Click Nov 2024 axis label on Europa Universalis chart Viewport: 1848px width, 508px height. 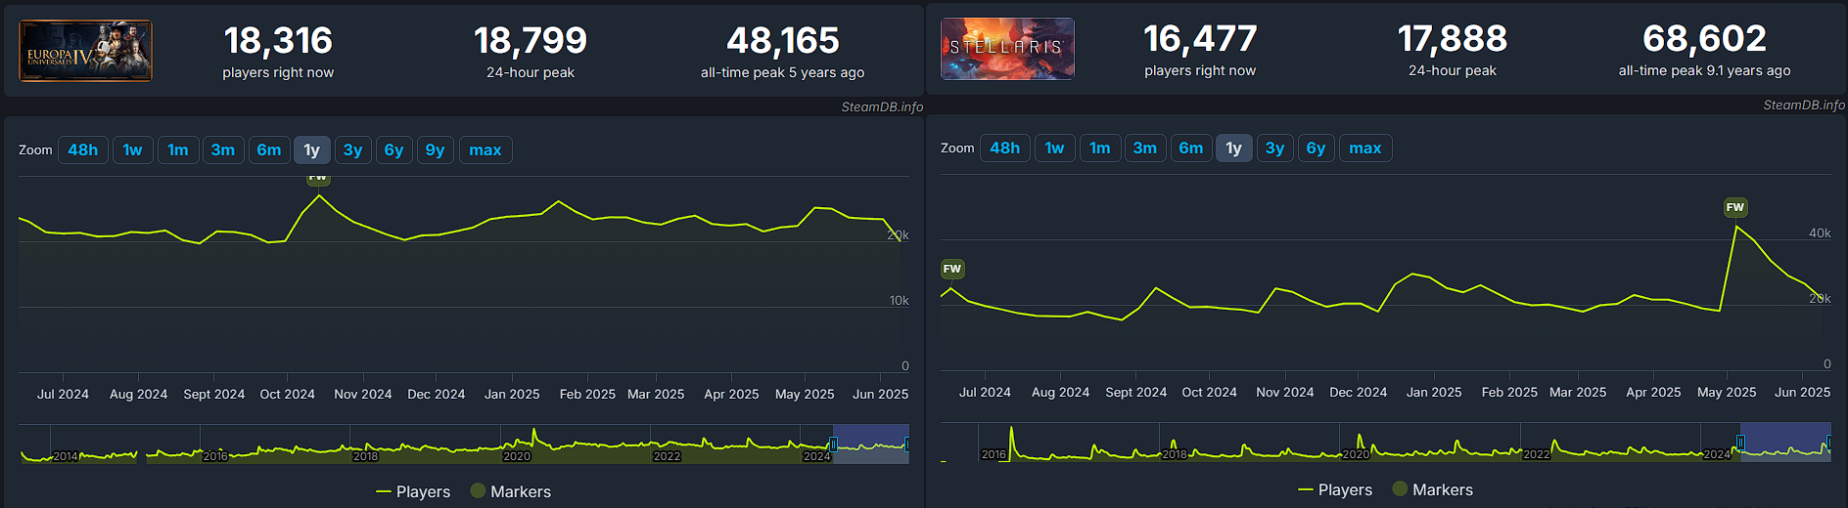363,394
